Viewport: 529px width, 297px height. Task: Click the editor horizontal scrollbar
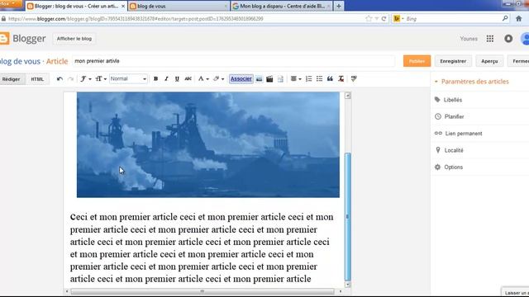(203, 291)
